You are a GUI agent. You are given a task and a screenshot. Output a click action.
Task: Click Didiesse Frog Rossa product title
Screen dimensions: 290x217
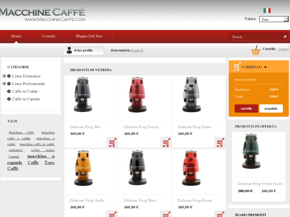point(194,200)
